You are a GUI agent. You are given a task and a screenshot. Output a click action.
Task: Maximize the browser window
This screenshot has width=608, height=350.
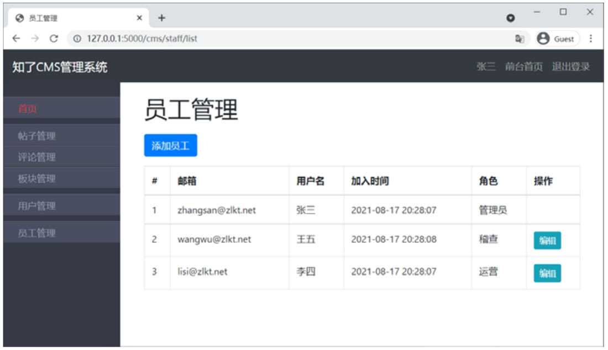click(563, 12)
